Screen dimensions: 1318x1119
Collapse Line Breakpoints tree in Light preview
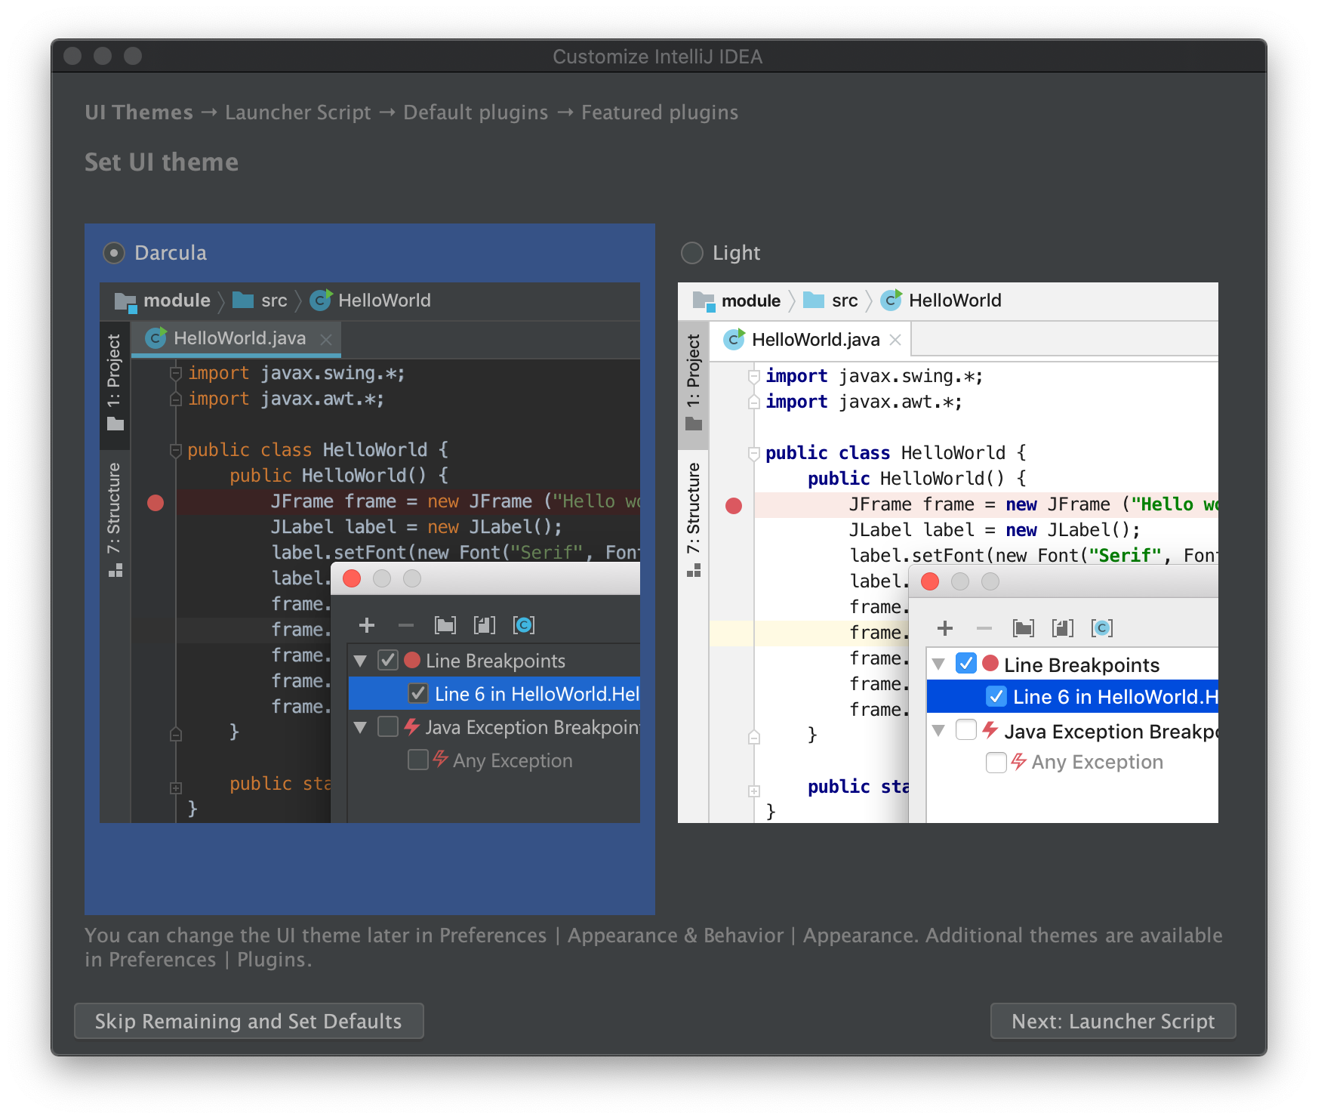tap(939, 664)
